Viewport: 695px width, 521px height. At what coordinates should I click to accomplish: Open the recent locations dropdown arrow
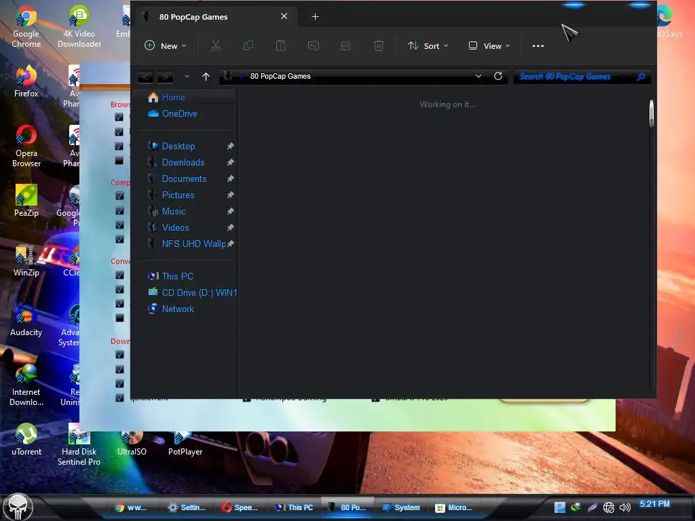[187, 77]
